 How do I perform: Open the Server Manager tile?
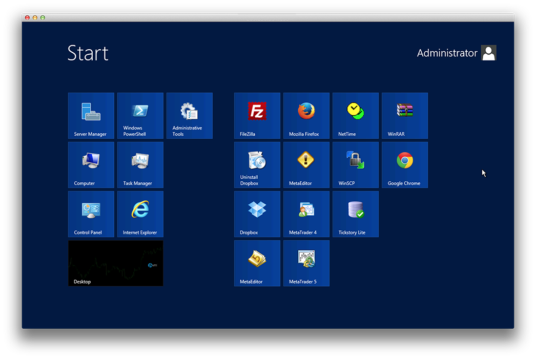tap(91, 116)
